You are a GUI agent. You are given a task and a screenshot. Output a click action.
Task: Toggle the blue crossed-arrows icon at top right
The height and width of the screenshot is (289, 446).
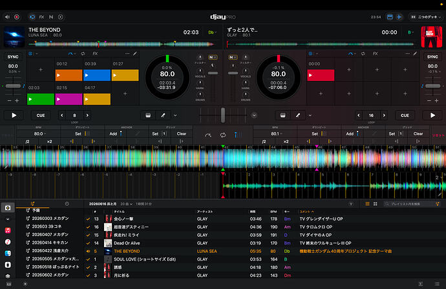(x=399, y=17)
